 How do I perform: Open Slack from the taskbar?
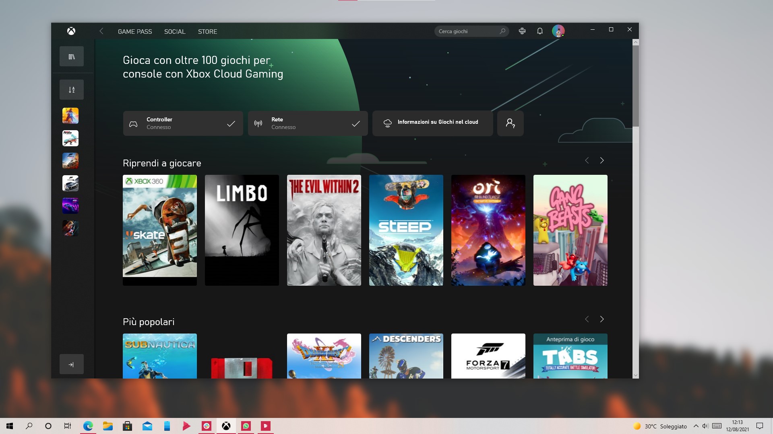click(x=207, y=426)
